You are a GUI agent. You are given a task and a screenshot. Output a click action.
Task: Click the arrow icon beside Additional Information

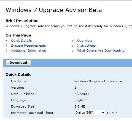coord(7,51)
